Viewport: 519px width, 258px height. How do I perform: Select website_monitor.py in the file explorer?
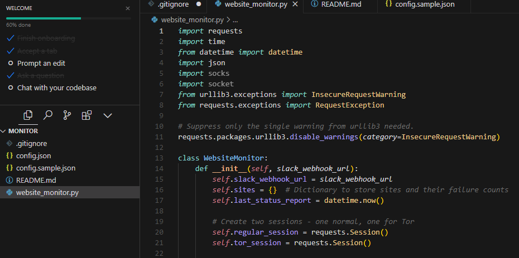(x=70, y=193)
